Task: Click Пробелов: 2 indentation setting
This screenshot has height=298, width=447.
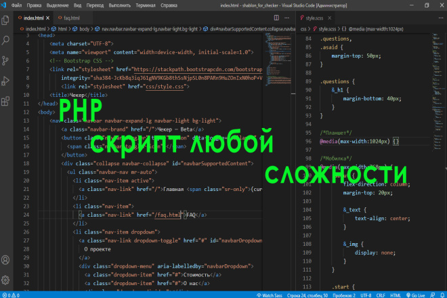Action: click(x=344, y=295)
